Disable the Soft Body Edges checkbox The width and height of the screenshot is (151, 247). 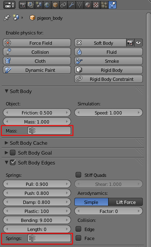(13, 162)
